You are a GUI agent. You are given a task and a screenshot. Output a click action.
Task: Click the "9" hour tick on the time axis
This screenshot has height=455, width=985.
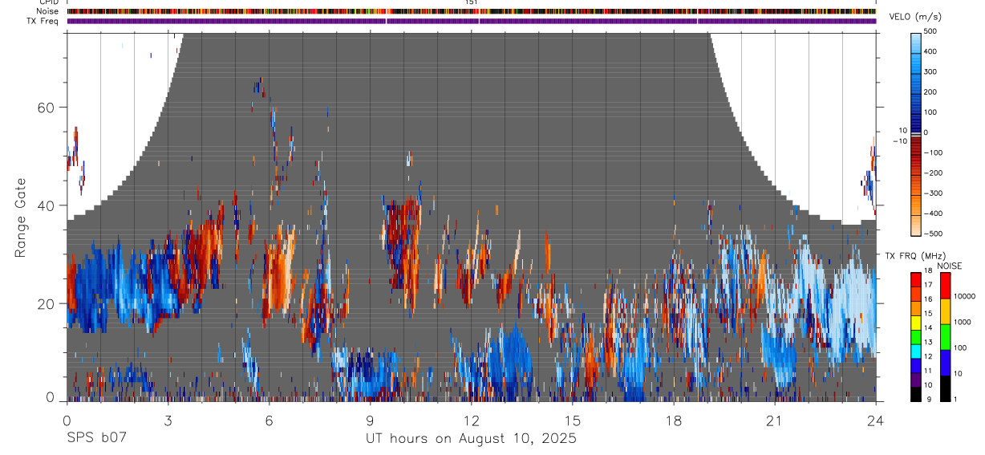[371, 420]
